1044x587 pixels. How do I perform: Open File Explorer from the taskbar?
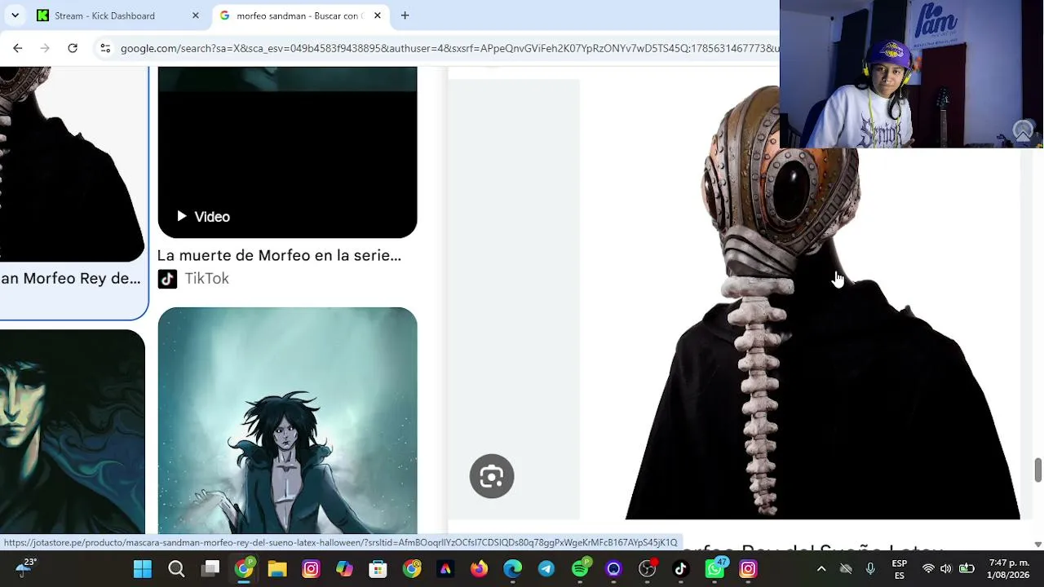click(277, 569)
